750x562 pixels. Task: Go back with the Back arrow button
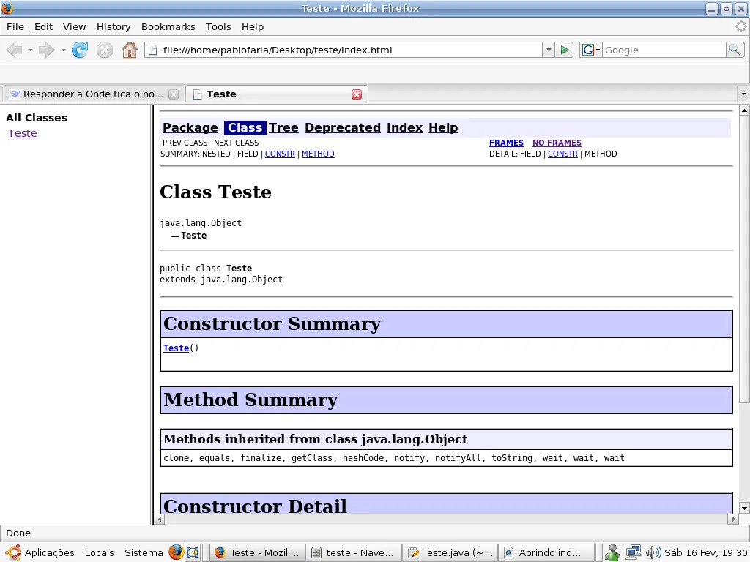(15, 50)
